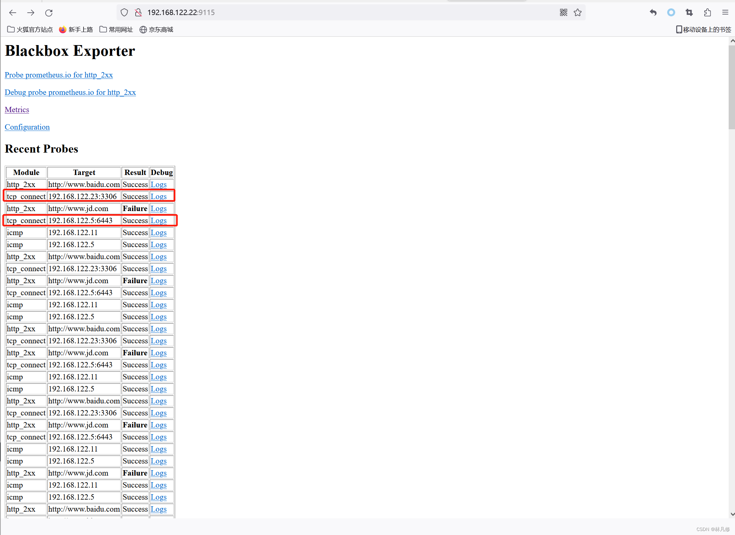Viewport: 735px width, 535px height.
Task: Open Logs for first icmp 192.168.122.11 probe
Action: pos(158,233)
